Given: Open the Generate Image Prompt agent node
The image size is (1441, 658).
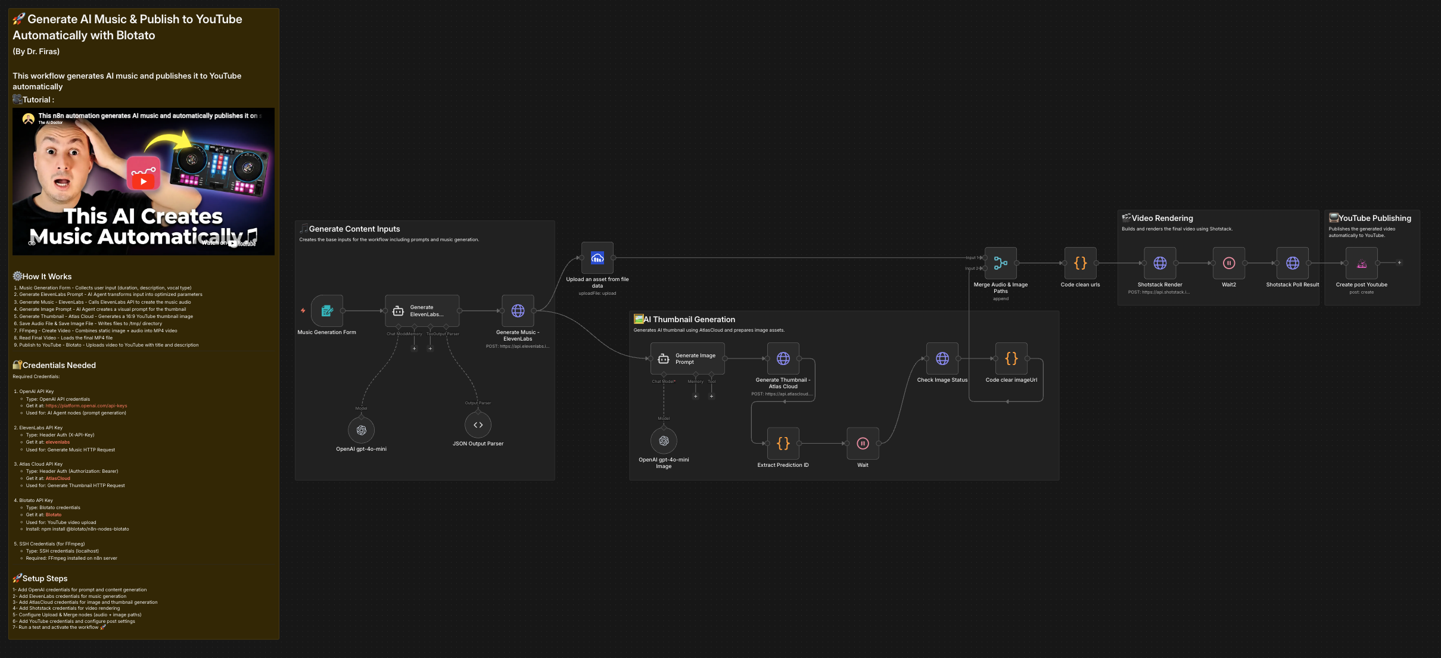Looking at the screenshot, I should tap(687, 358).
